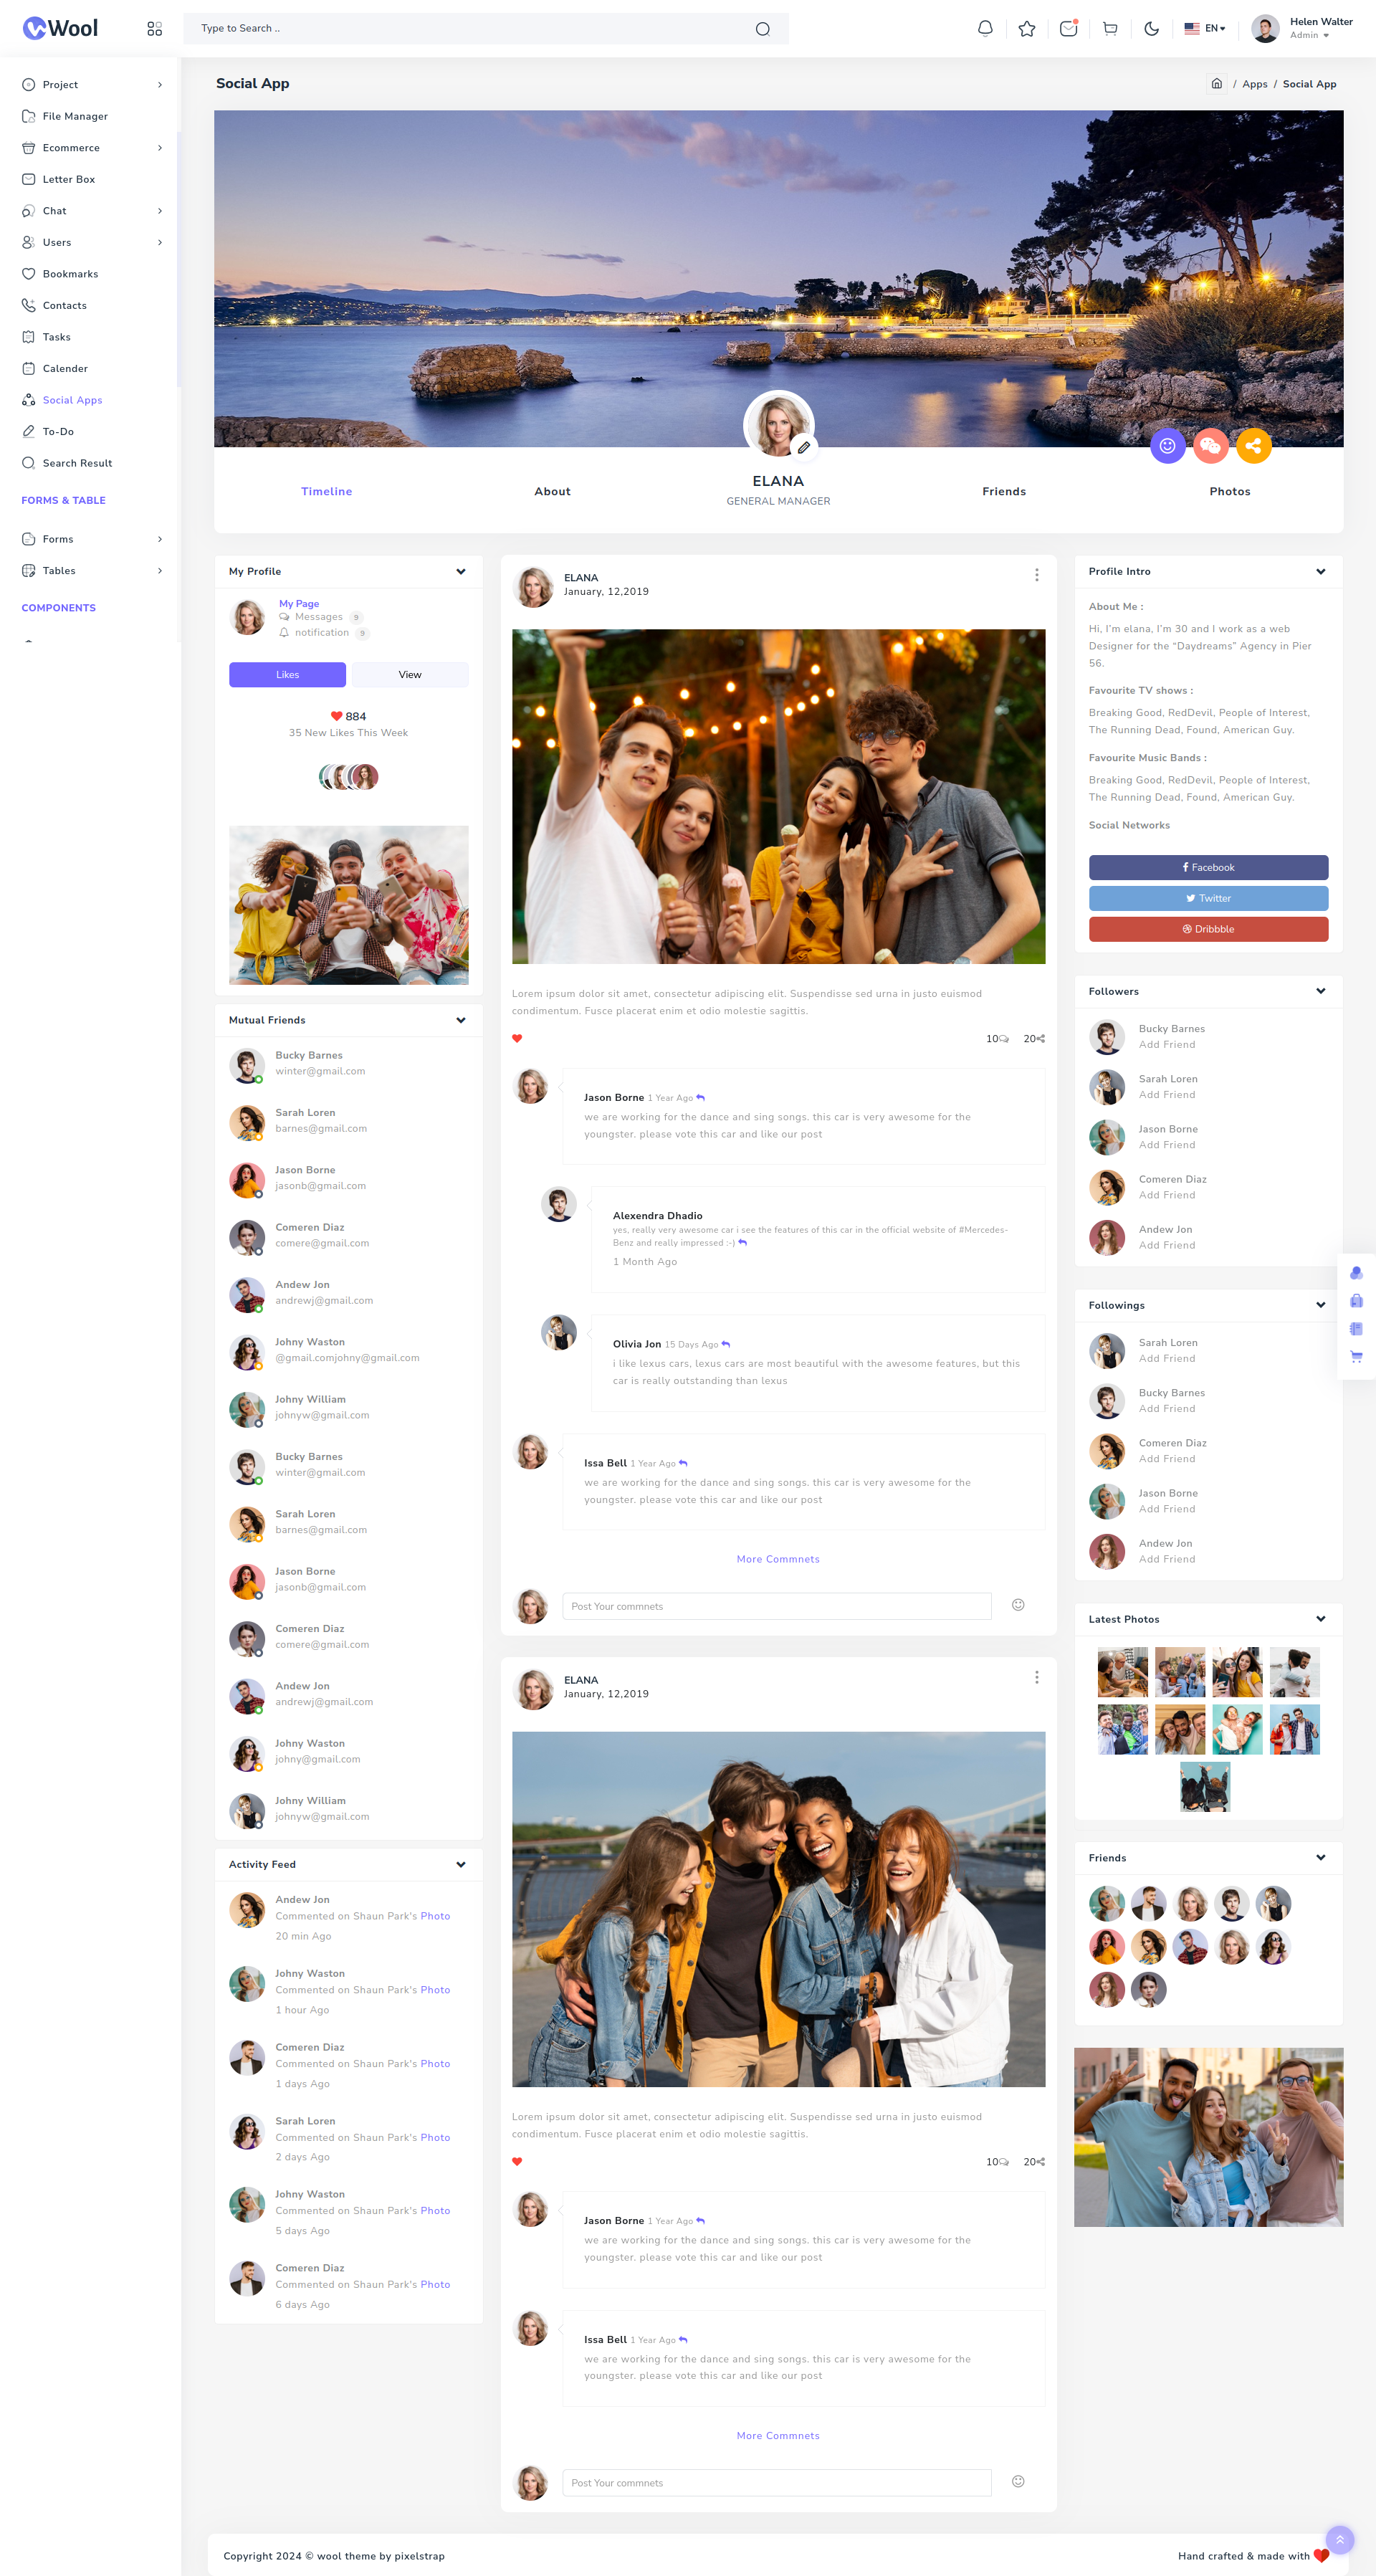Collapse the Followings panel

tap(1321, 1305)
